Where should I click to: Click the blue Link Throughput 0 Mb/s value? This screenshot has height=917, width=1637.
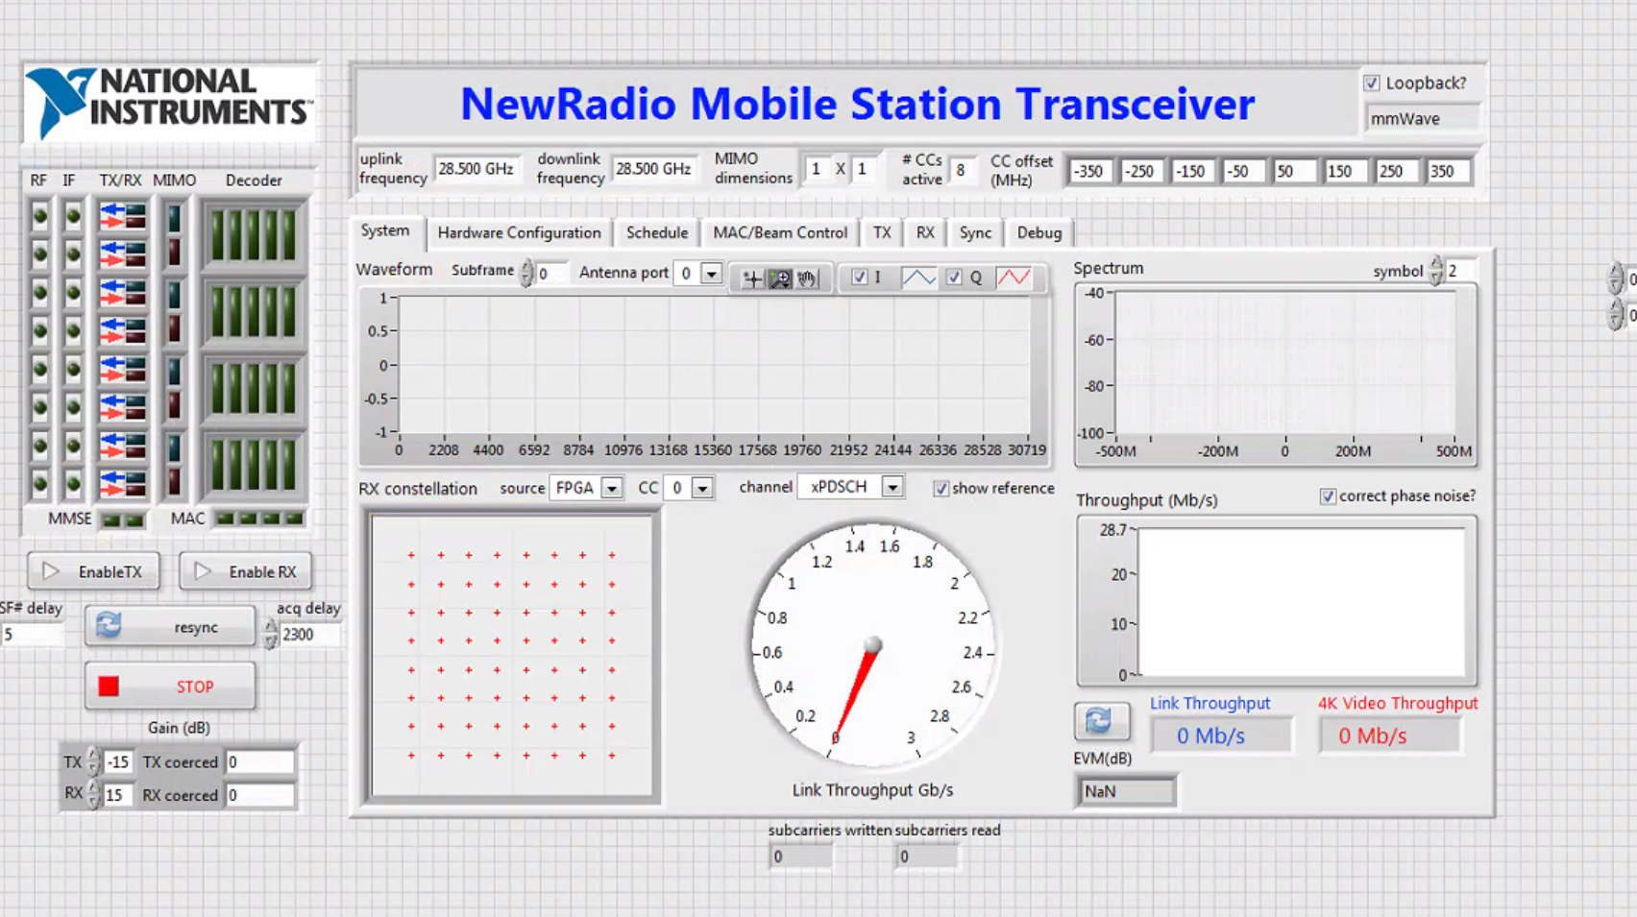tap(1221, 736)
